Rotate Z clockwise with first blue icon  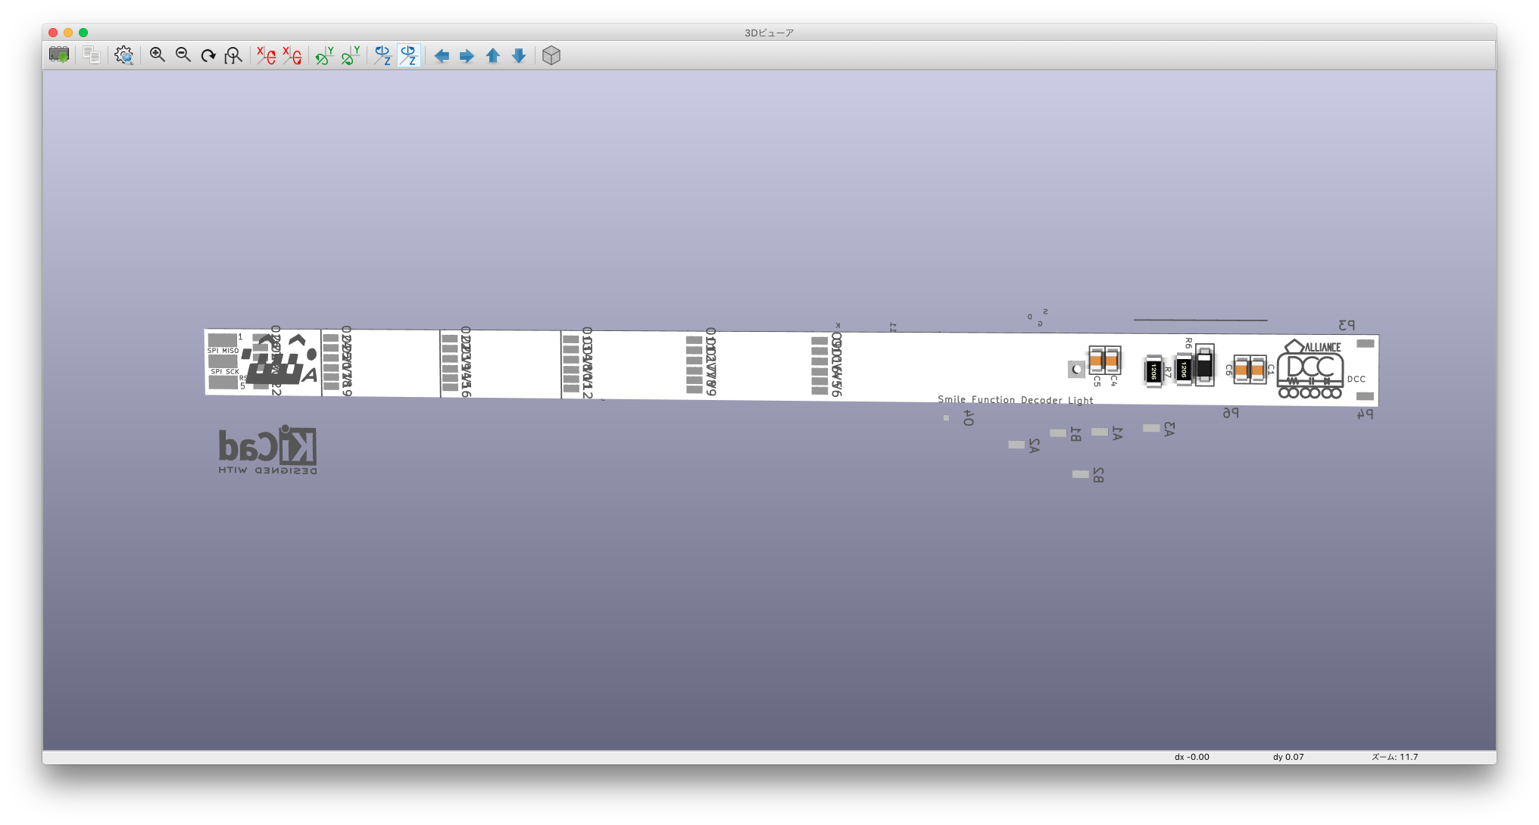point(382,55)
